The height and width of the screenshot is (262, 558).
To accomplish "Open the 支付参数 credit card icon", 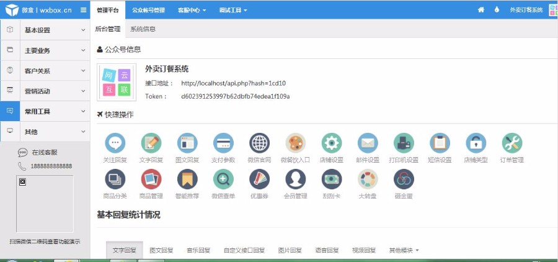I will (x=223, y=143).
